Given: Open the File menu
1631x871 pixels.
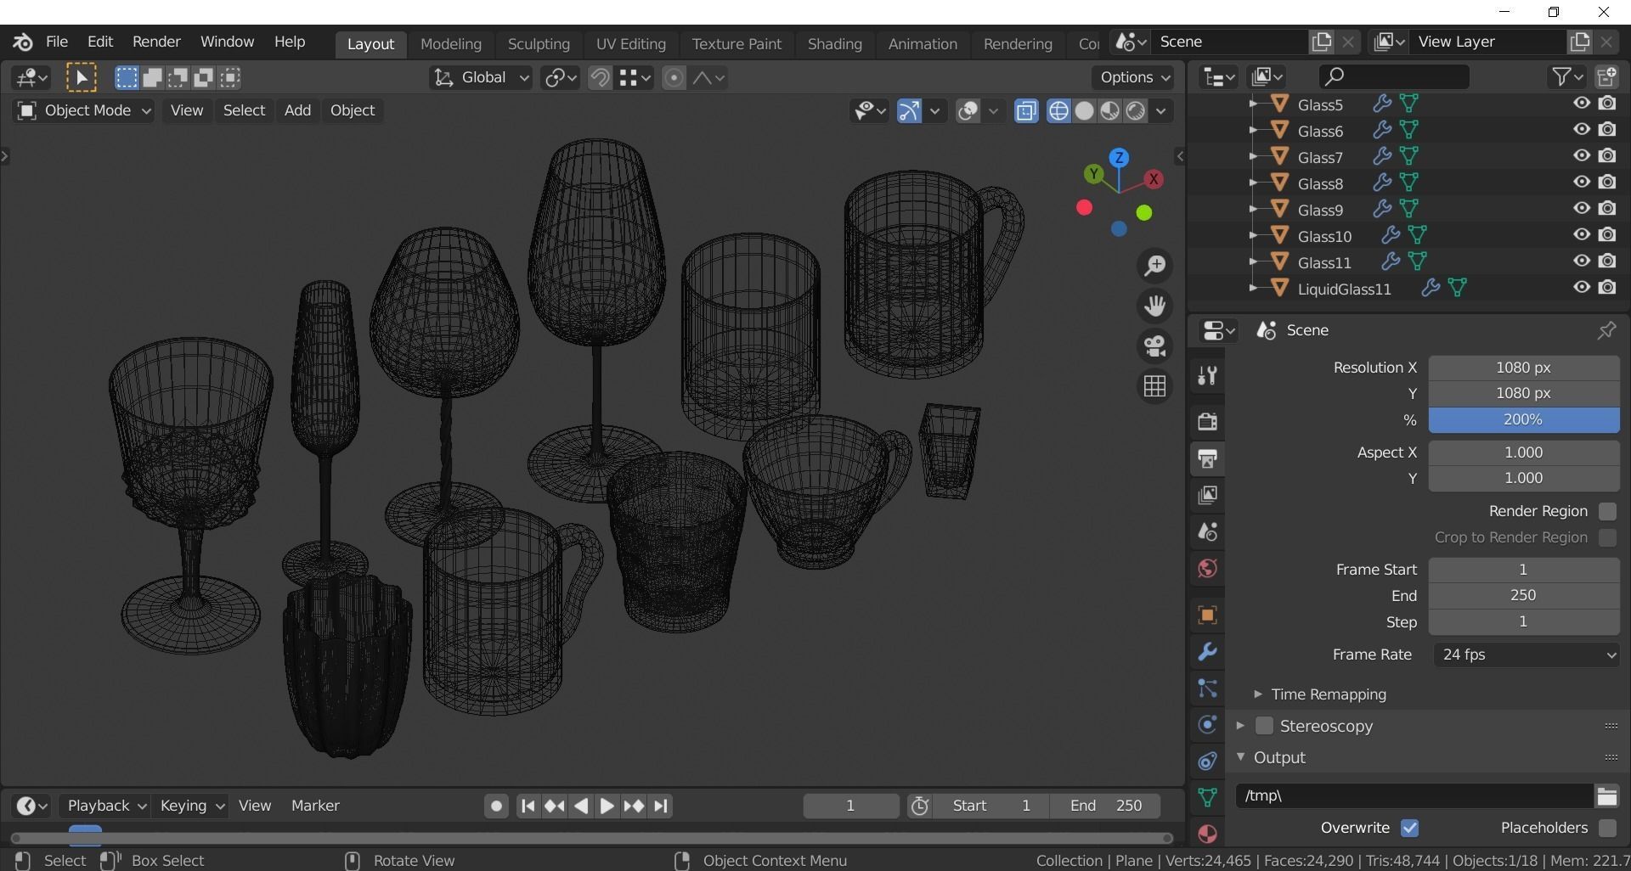Looking at the screenshot, I should (x=57, y=42).
